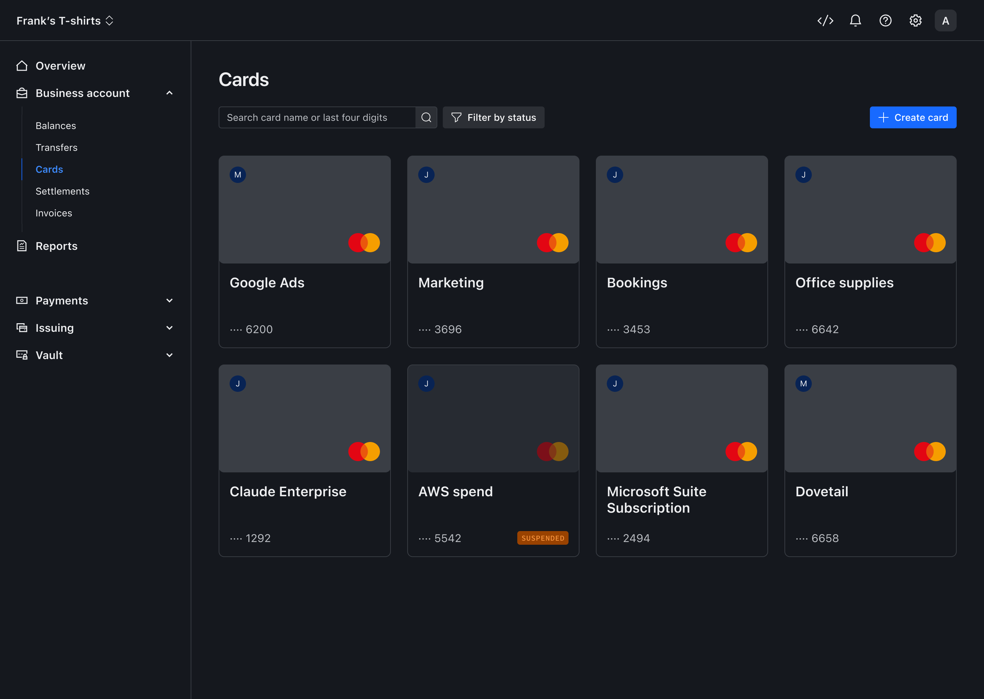
Task: Open the user avatar A menu
Action: [x=945, y=21]
